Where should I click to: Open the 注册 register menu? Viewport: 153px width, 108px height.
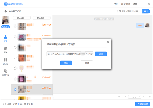pos(116,4)
